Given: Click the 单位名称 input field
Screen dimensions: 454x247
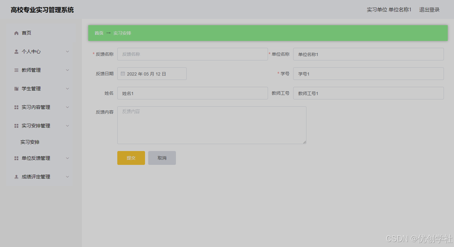Looking at the screenshot, I should click(x=369, y=54).
